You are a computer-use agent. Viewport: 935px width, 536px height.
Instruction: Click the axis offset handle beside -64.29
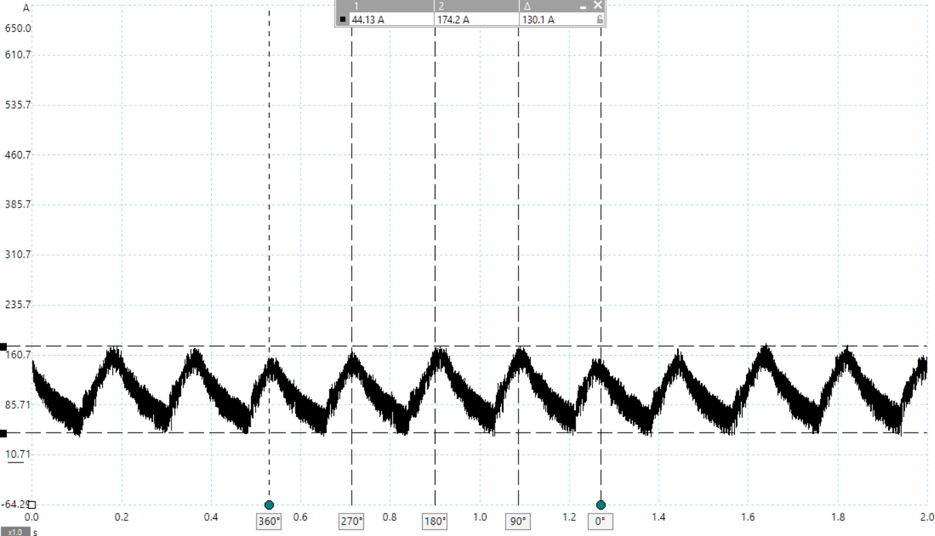tap(31, 505)
